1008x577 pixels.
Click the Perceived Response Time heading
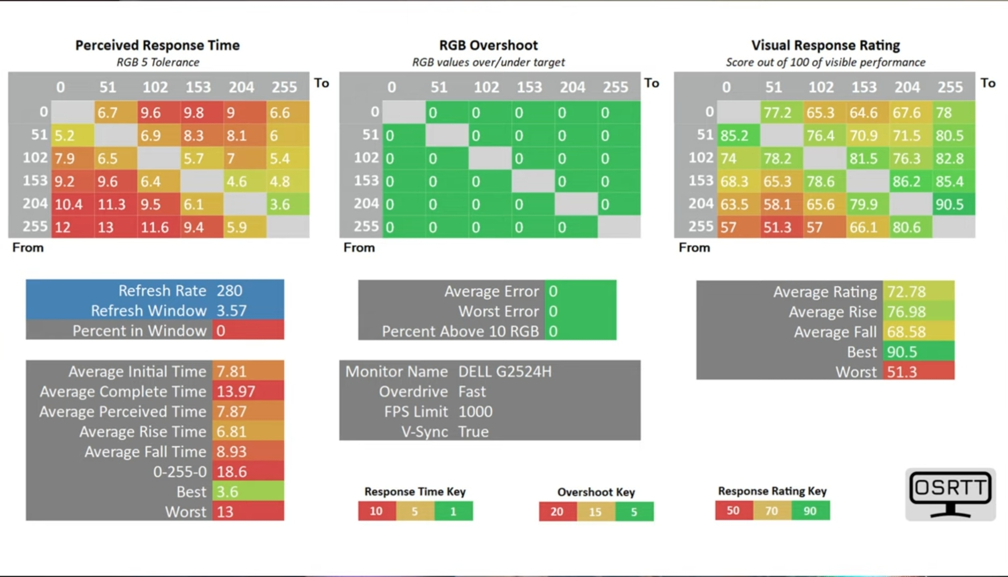pos(157,45)
